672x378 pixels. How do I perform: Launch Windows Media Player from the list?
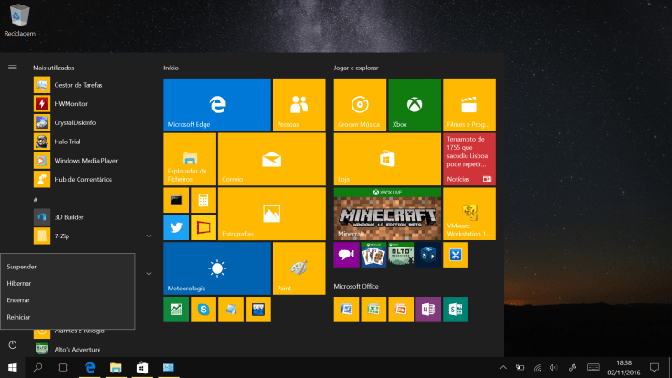(85, 160)
